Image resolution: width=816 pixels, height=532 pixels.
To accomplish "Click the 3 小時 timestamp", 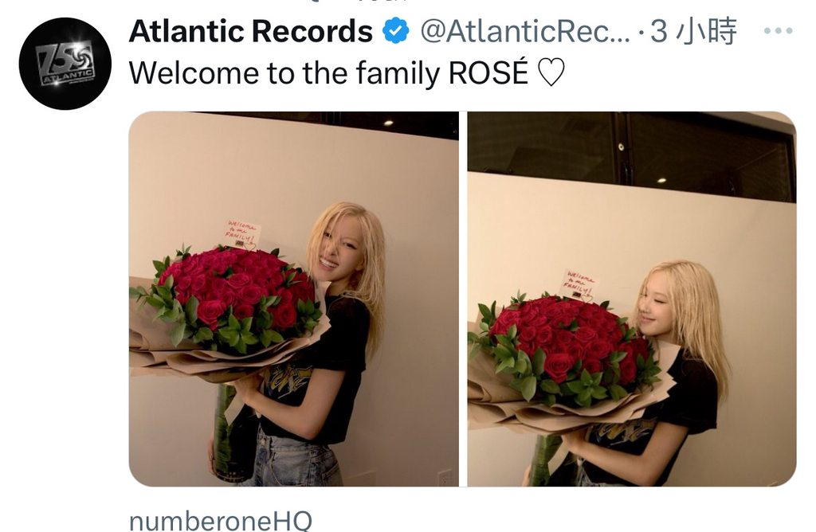I will (x=694, y=31).
